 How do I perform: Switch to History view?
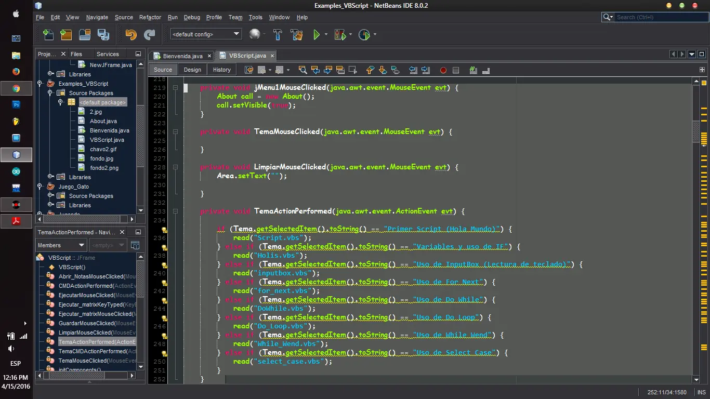222,70
